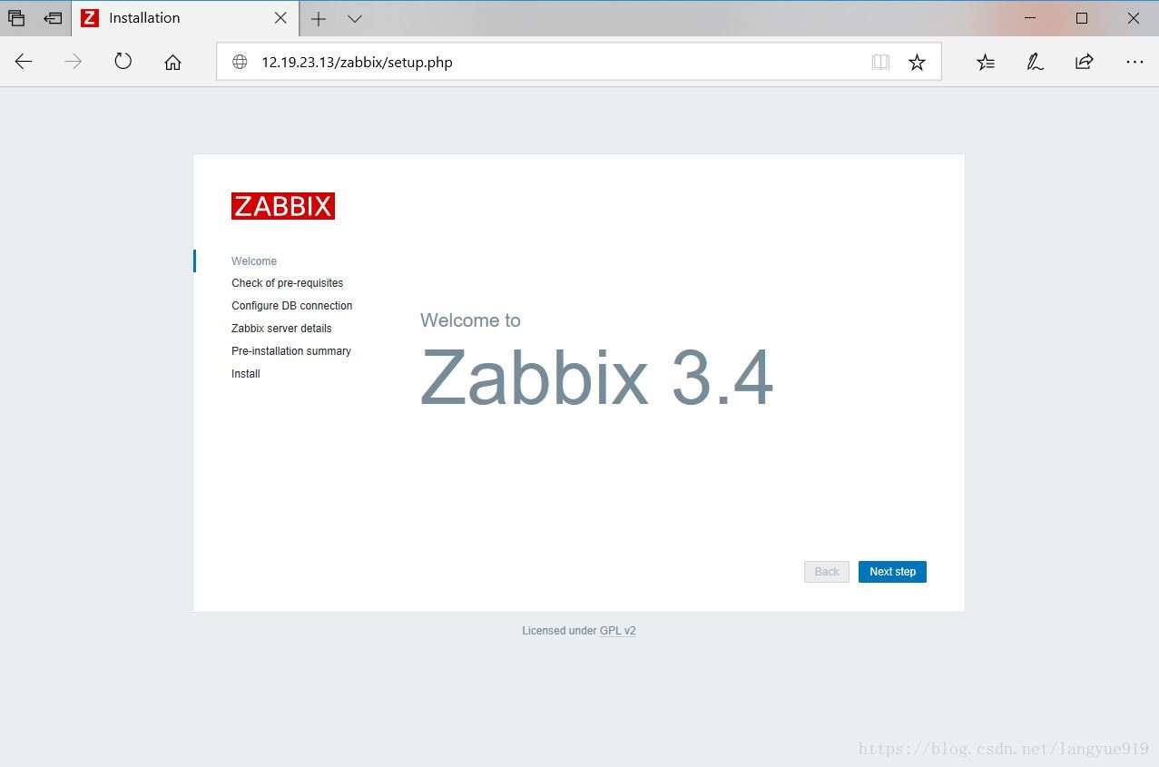The height and width of the screenshot is (767, 1159).
Task: Click the greyed-out Back button
Action: click(827, 572)
